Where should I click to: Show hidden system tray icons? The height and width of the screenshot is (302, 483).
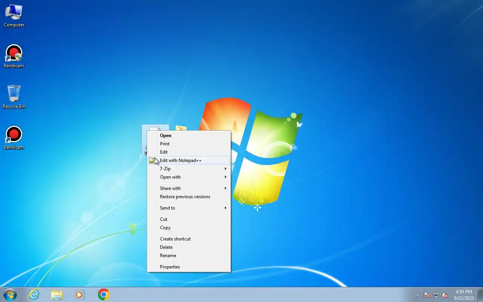pos(417,295)
